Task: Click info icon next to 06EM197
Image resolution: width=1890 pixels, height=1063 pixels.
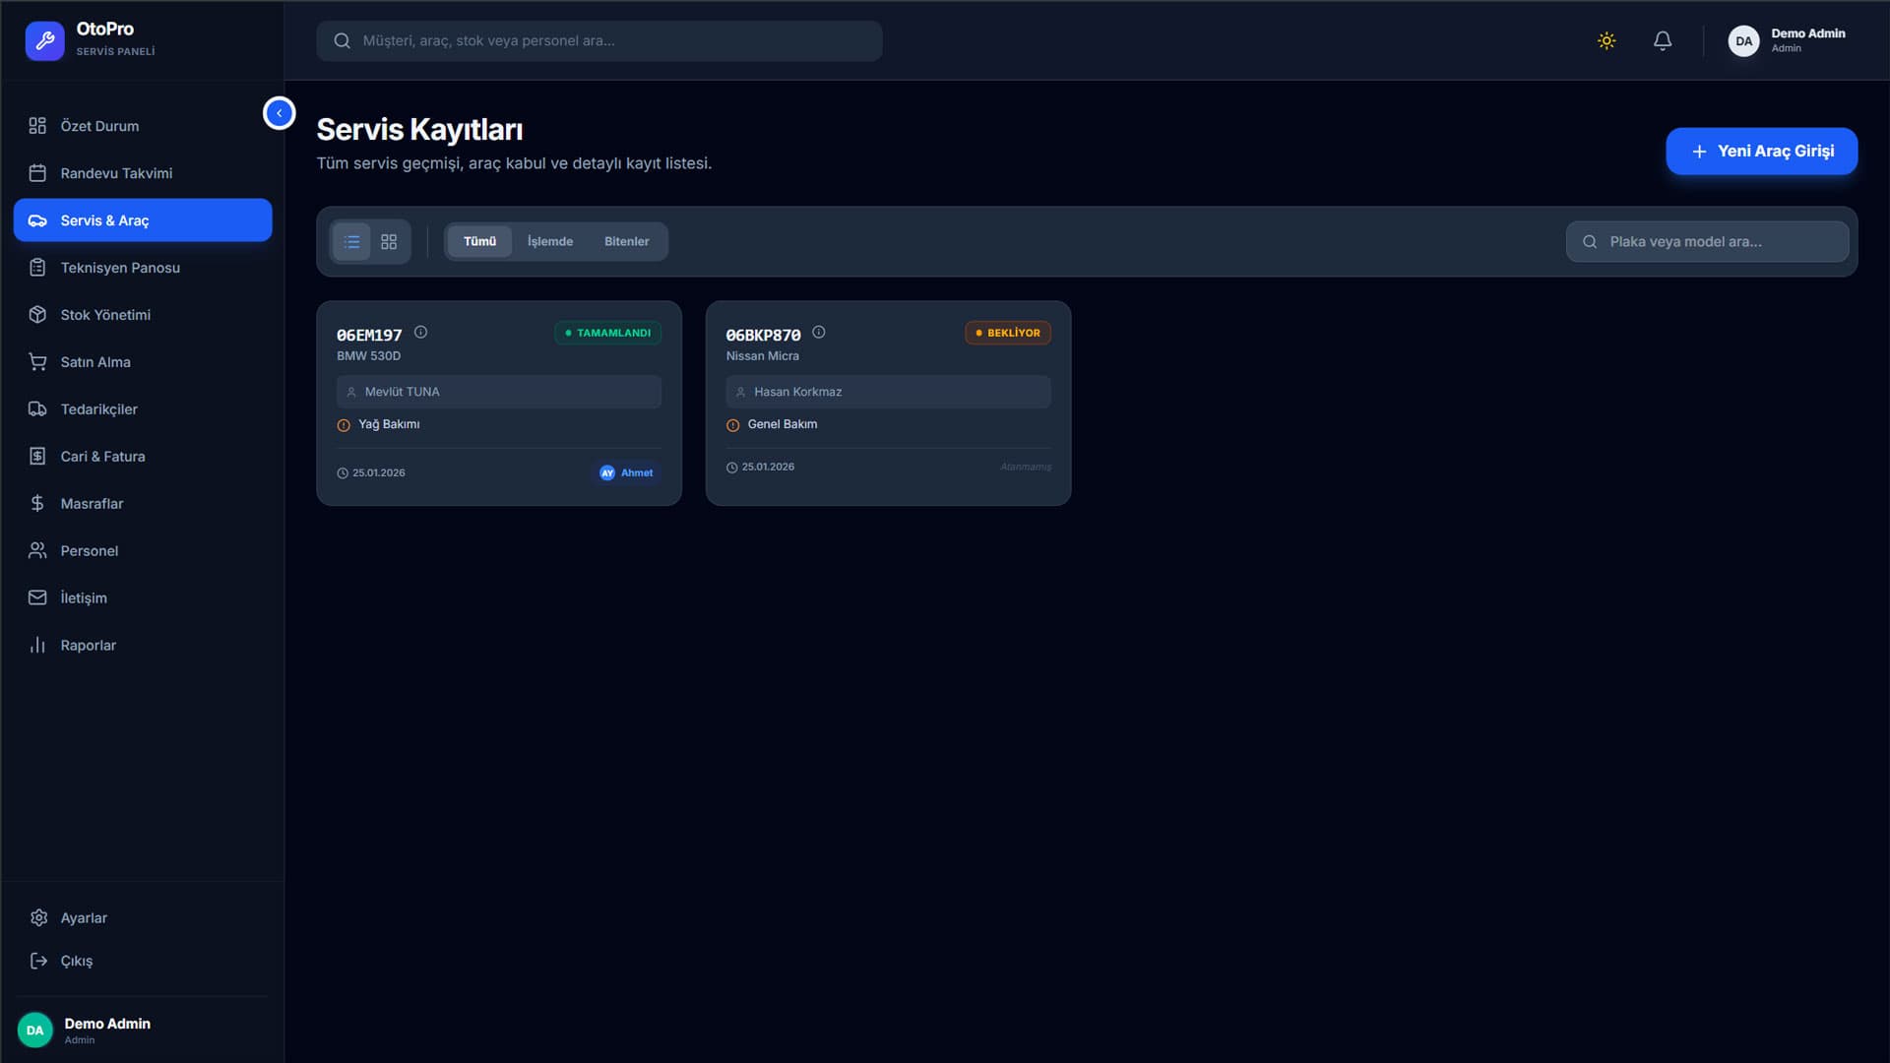Action: tap(420, 332)
